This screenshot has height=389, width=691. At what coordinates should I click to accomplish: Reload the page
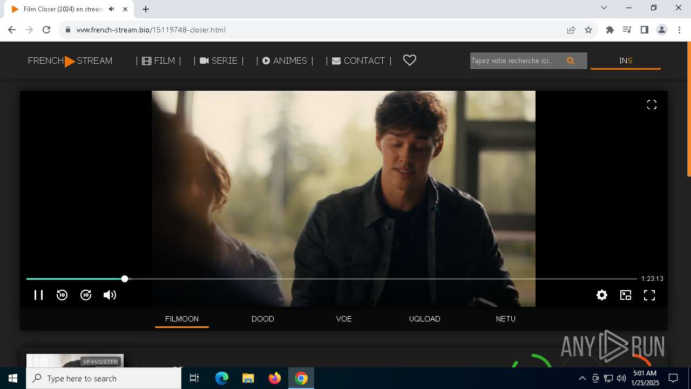pyautogui.click(x=46, y=30)
